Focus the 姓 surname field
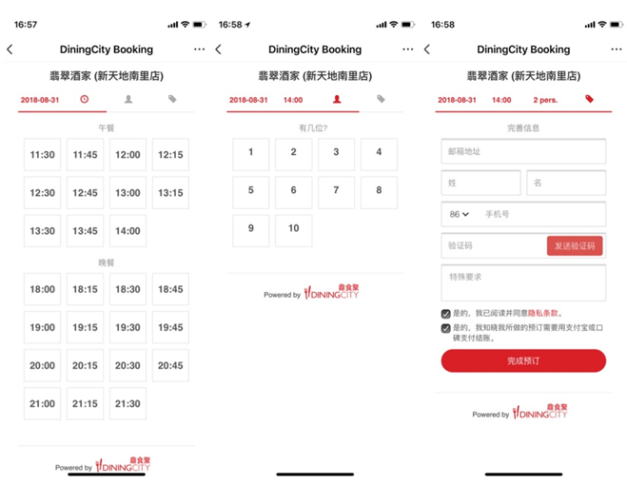Screen dimensions: 627x485 click(481, 183)
